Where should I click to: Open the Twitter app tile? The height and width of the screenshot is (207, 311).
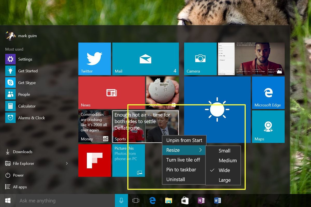click(94, 59)
